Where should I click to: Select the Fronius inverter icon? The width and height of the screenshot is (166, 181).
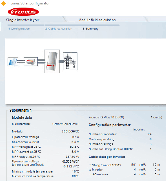point(52,62)
